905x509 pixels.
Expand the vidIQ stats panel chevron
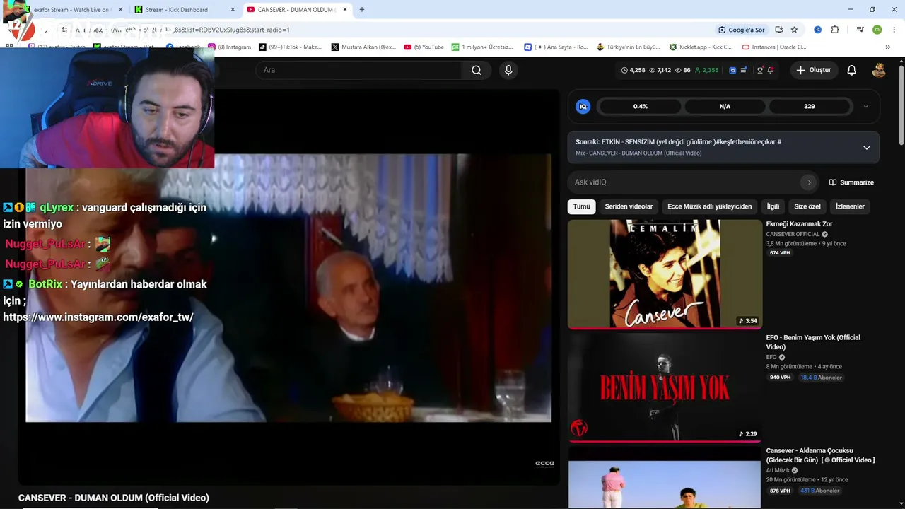tap(866, 107)
